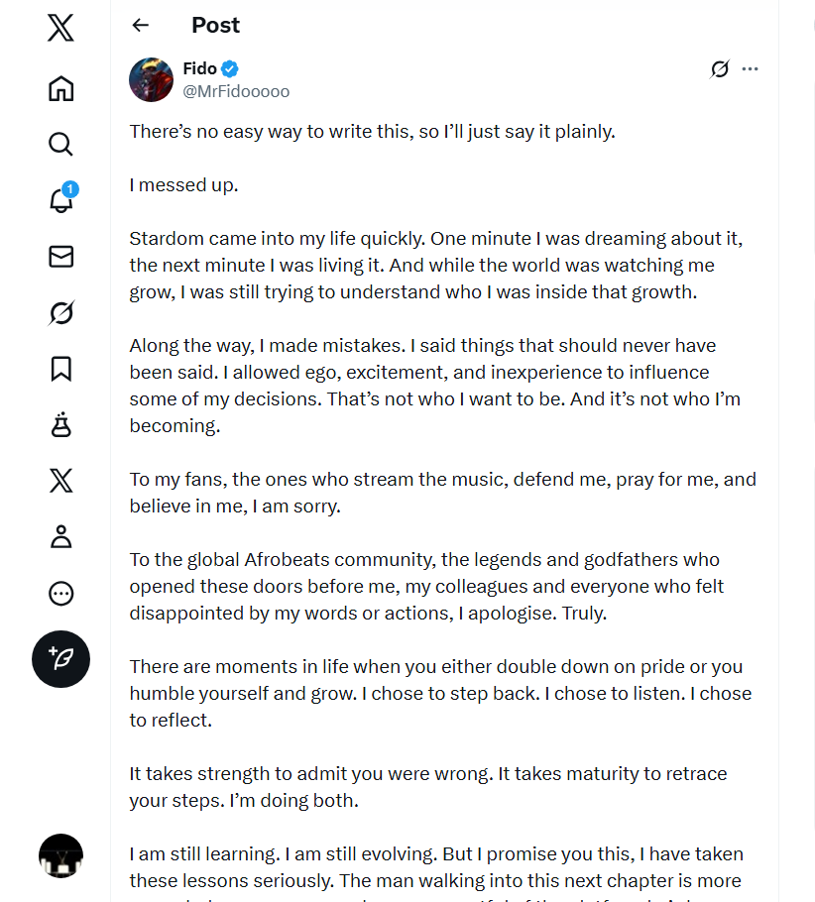Open Profile page icon
Screen dimensions: 815x902
[60, 537]
